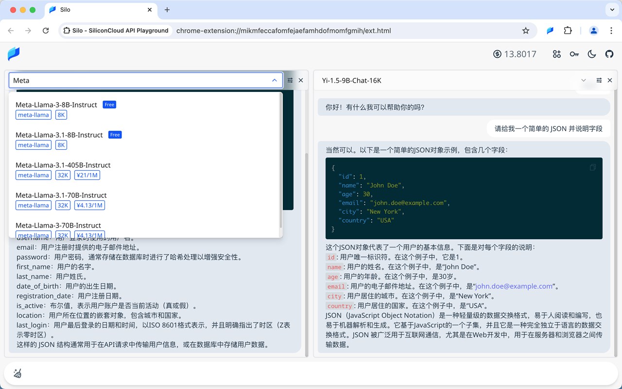Click Free badge on Meta-Llama-3.1-8B-Instruct
Screen dimensions: 622x389
pyautogui.click(x=115, y=135)
